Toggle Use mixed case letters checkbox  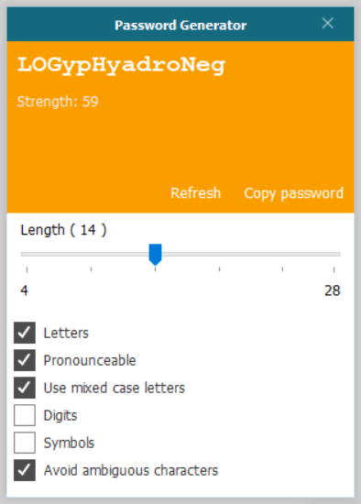pos(25,388)
